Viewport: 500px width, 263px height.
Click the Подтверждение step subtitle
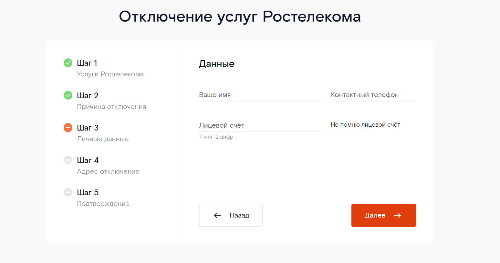(103, 204)
